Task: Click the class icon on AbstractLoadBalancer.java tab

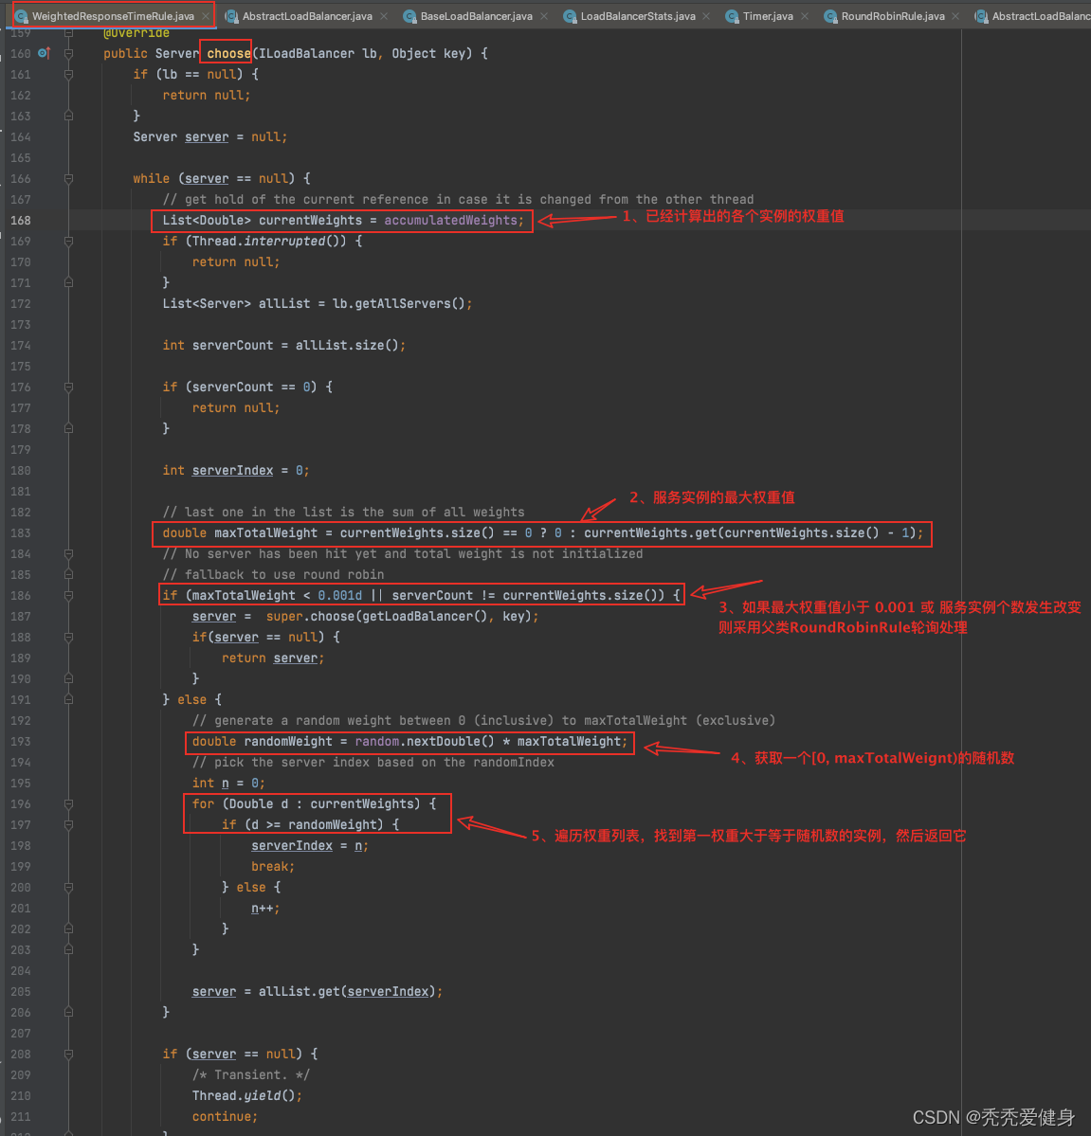Action: coord(232,16)
